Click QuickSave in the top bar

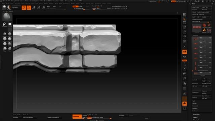click(153, 1)
